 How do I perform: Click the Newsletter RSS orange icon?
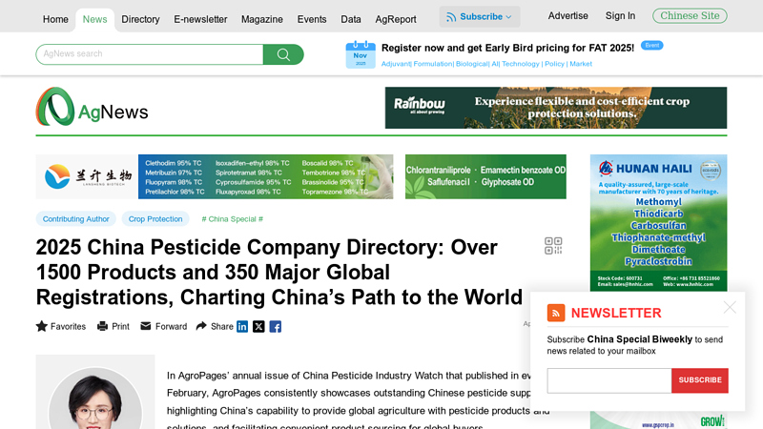click(x=556, y=313)
